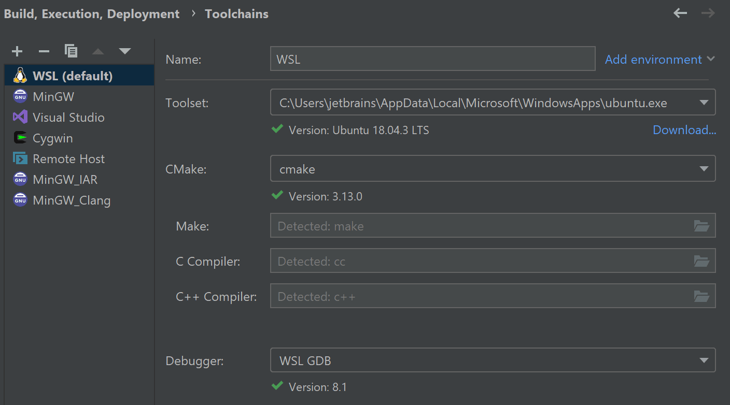Image resolution: width=730 pixels, height=405 pixels.
Task: Click the C Compiler field
Action: pyautogui.click(x=493, y=261)
